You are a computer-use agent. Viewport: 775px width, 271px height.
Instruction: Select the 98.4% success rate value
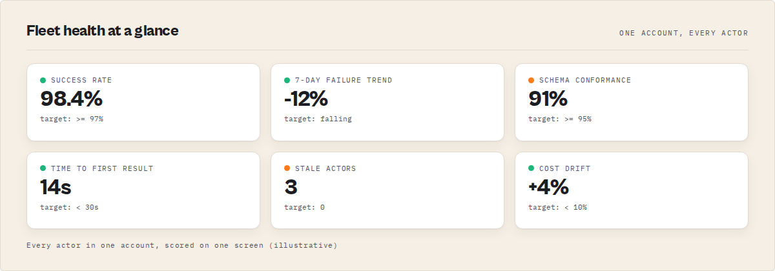coord(71,99)
